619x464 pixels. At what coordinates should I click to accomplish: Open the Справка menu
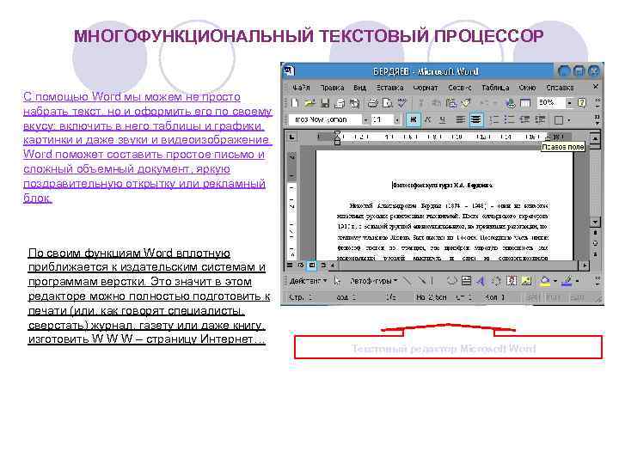(x=560, y=88)
